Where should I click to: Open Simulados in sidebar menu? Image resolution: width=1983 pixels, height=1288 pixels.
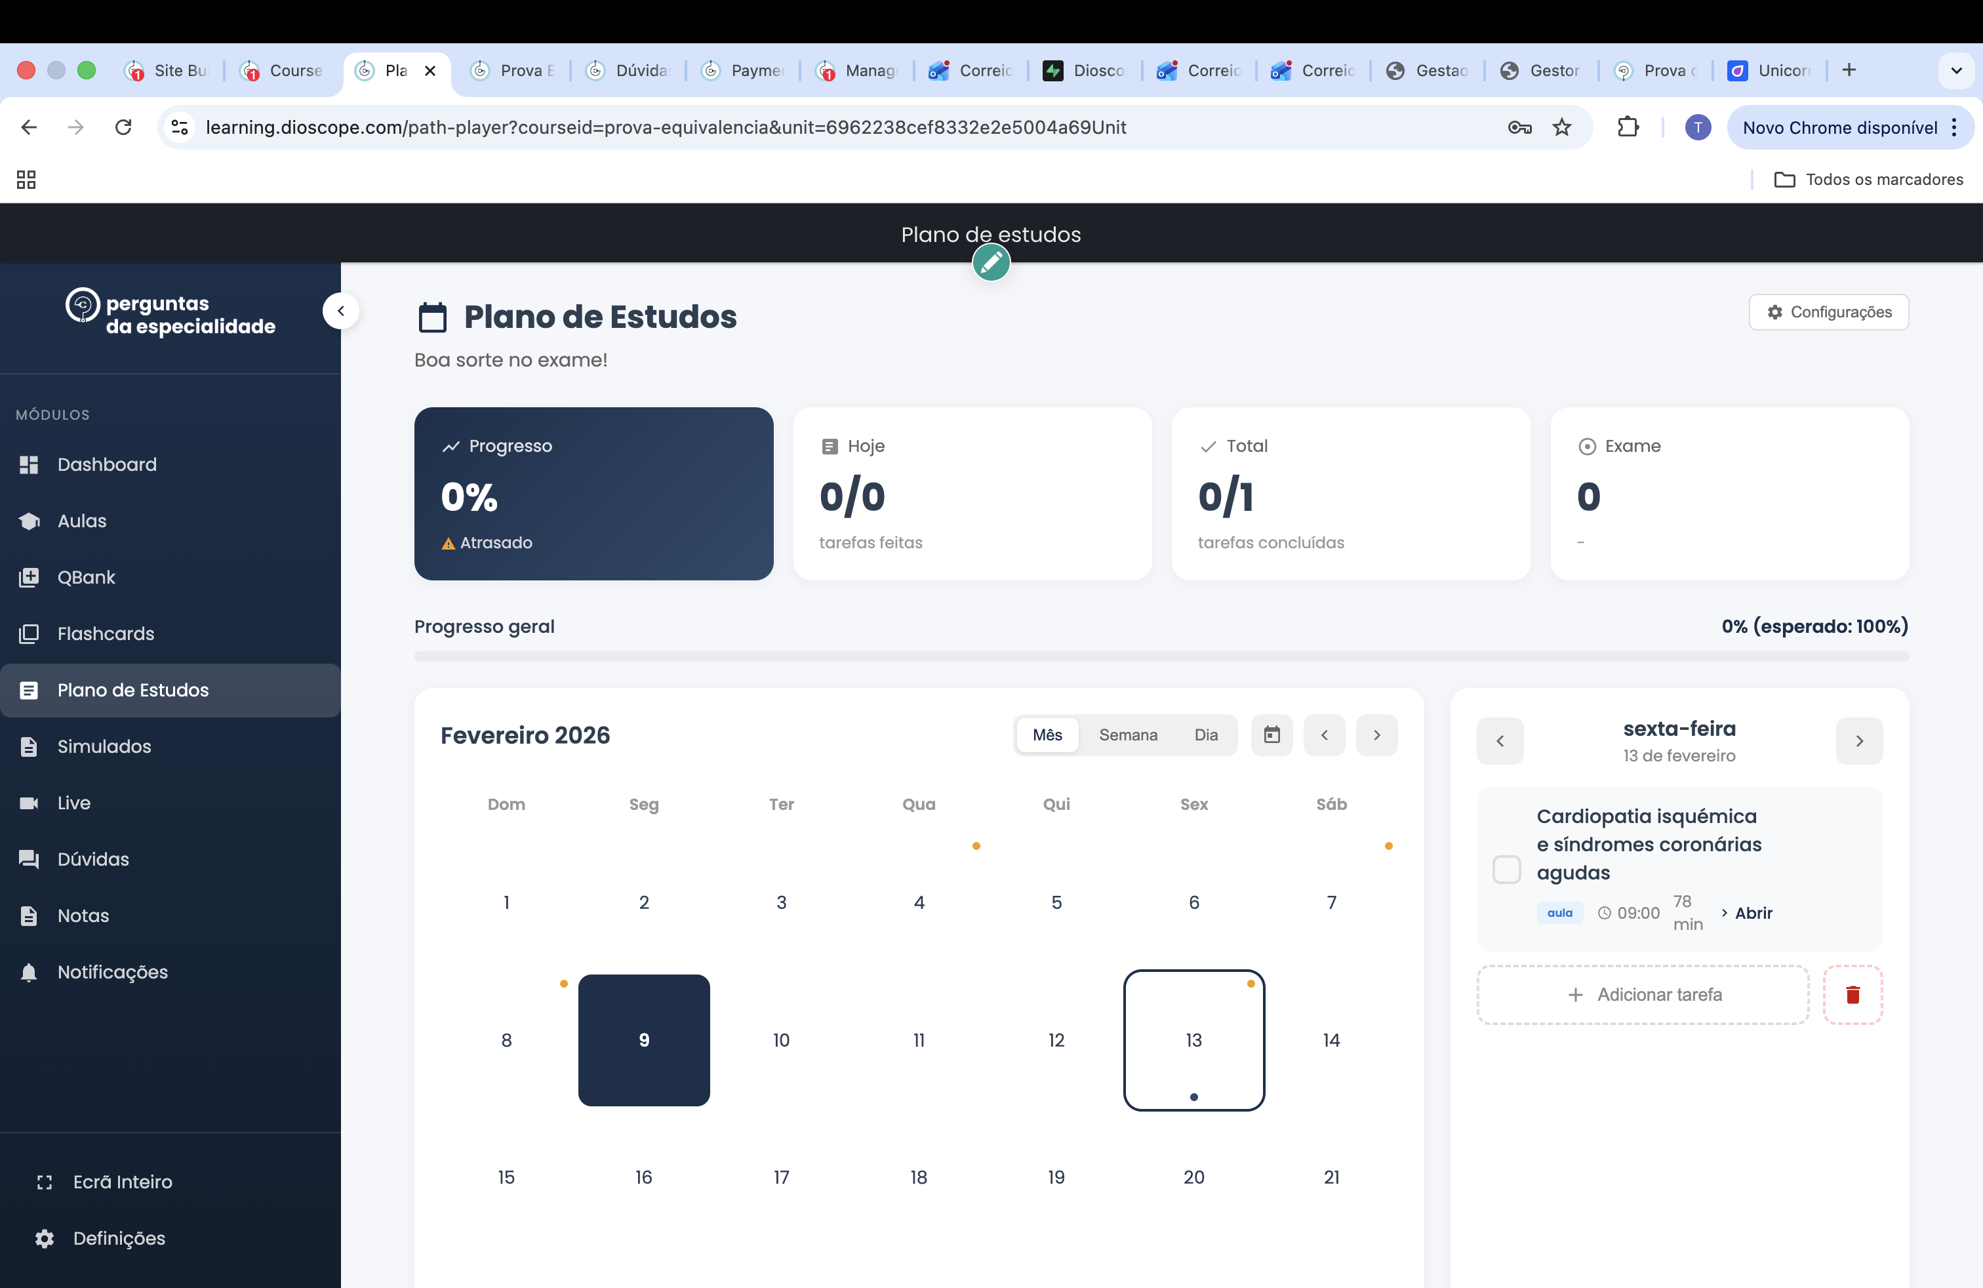[x=104, y=746]
